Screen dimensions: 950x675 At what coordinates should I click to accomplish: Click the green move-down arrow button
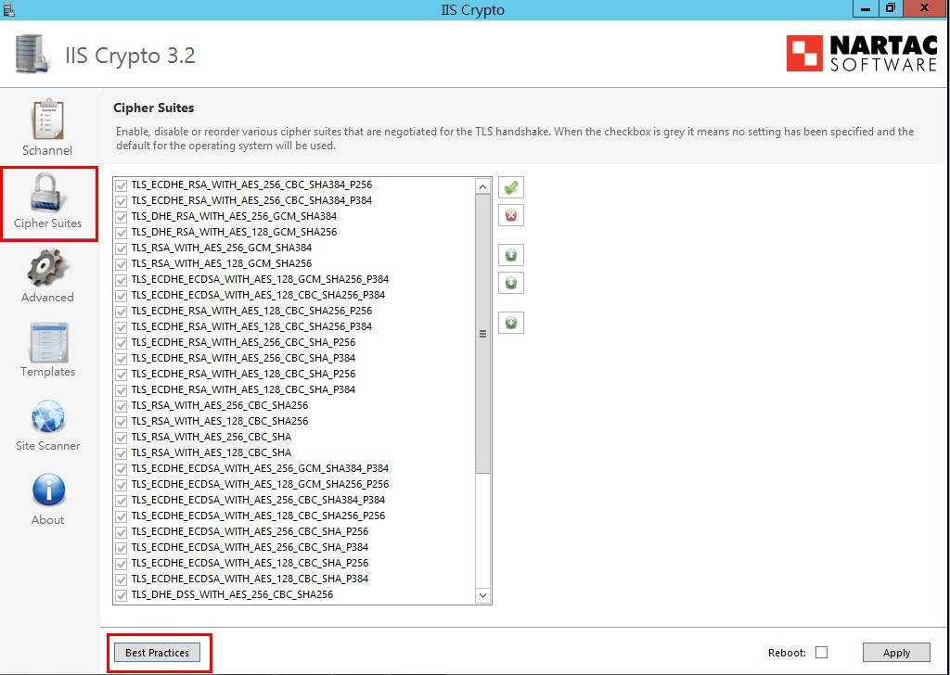click(x=511, y=283)
